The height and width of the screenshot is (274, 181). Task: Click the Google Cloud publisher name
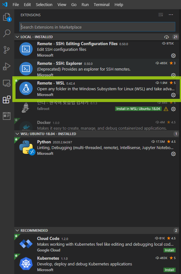pos(48,250)
